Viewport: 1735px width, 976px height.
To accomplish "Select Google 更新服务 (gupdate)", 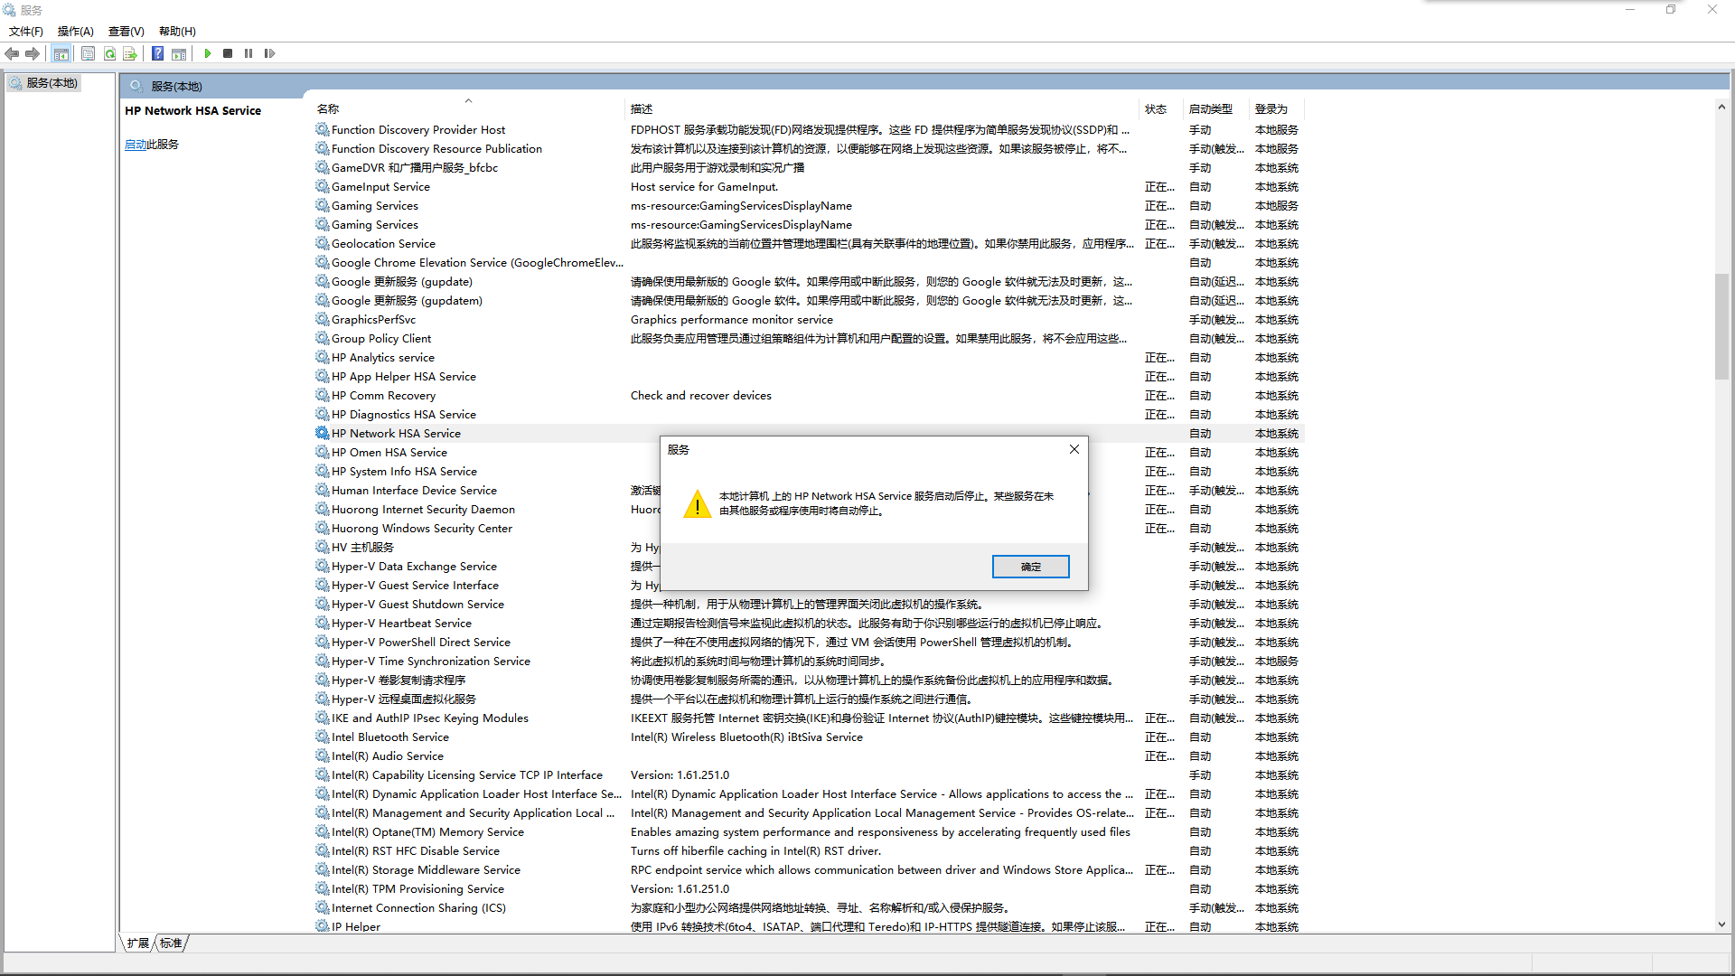I will pyautogui.click(x=808, y=281).
